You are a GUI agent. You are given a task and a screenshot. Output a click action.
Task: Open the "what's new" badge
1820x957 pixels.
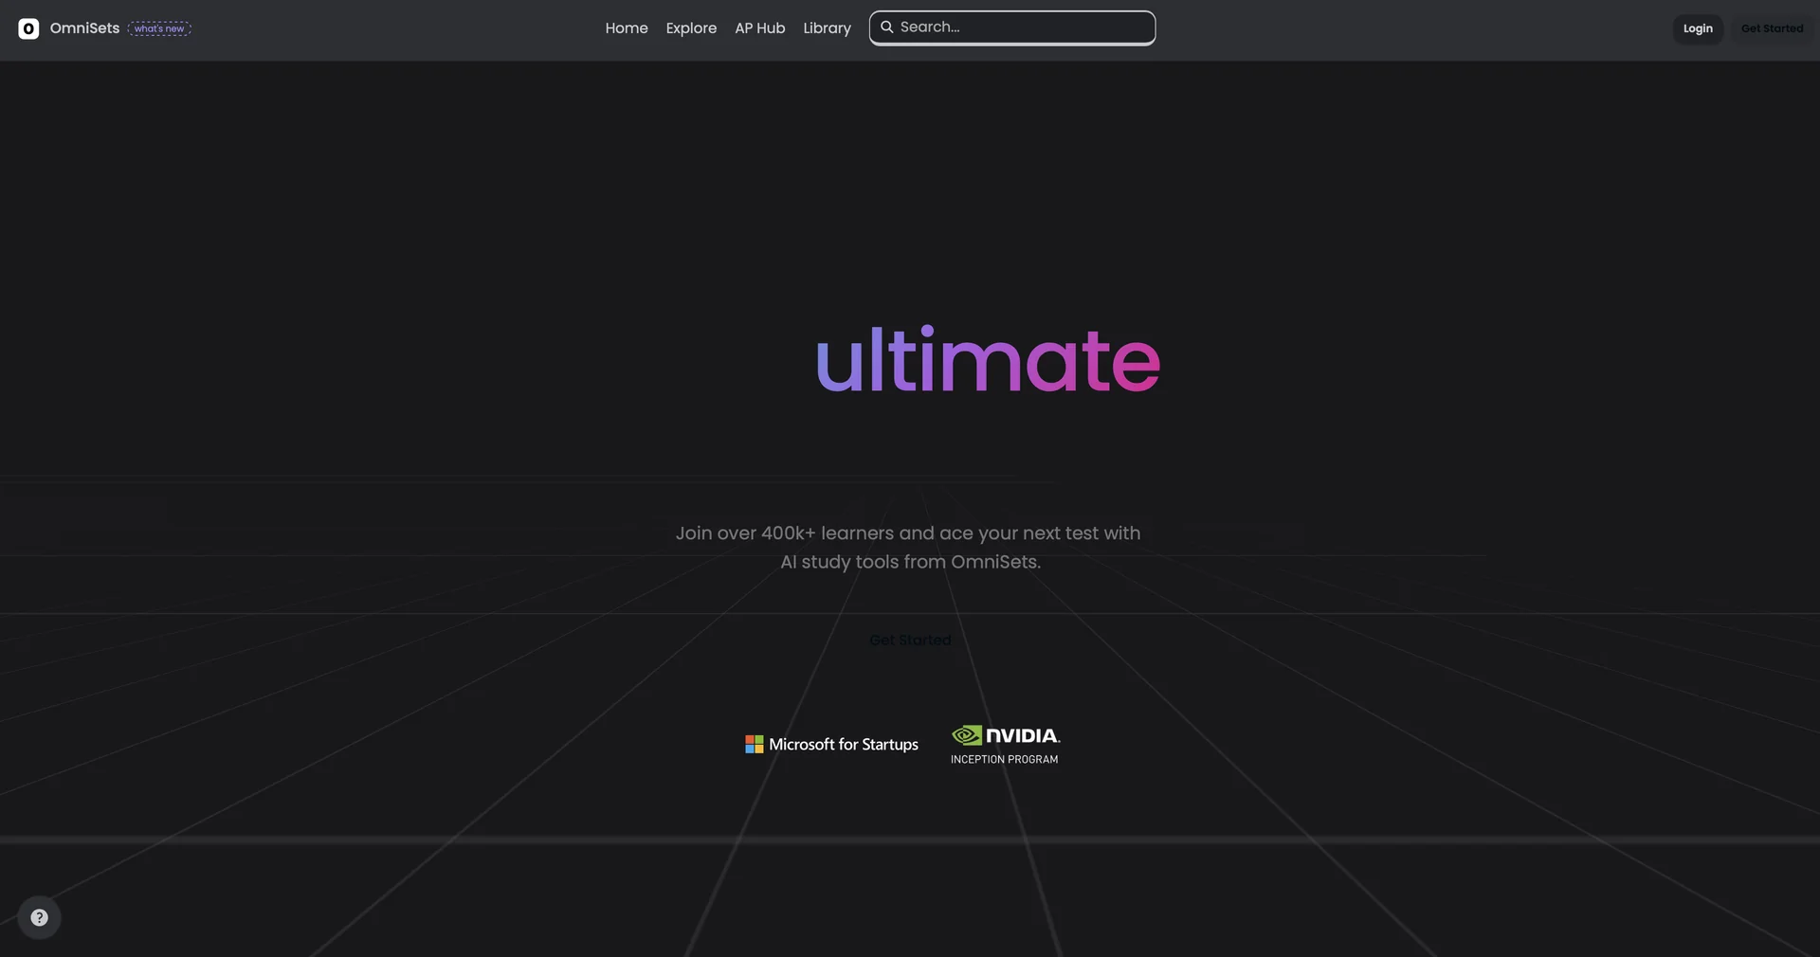tap(159, 28)
